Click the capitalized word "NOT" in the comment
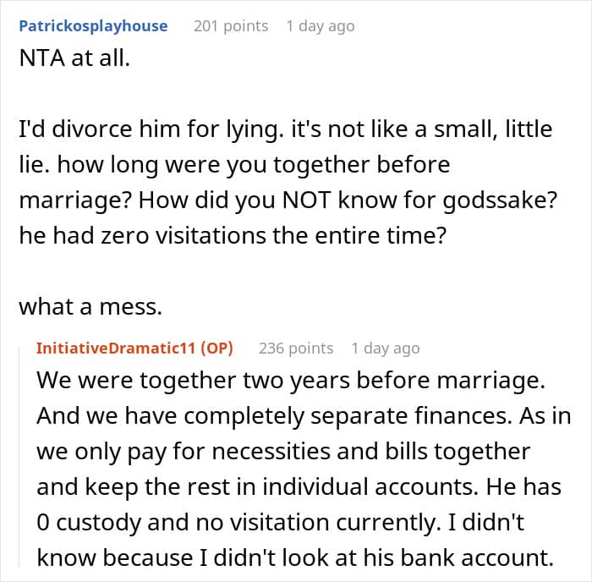Screen dimensions: 592x582 coord(306,200)
